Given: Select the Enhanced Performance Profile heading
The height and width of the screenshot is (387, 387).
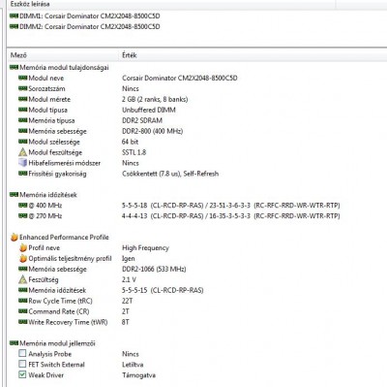Looking at the screenshot, I should pyautogui.click(x=64, y=238).
